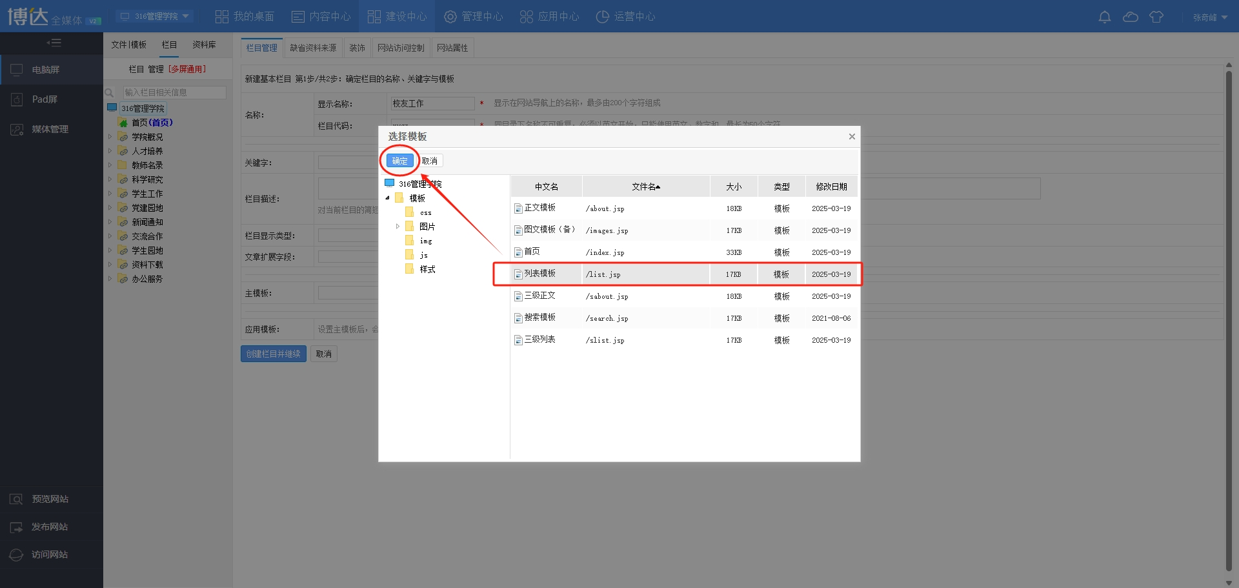Select the img folder icon
This screenshot has height=588, width=1239.
point(410,241)
